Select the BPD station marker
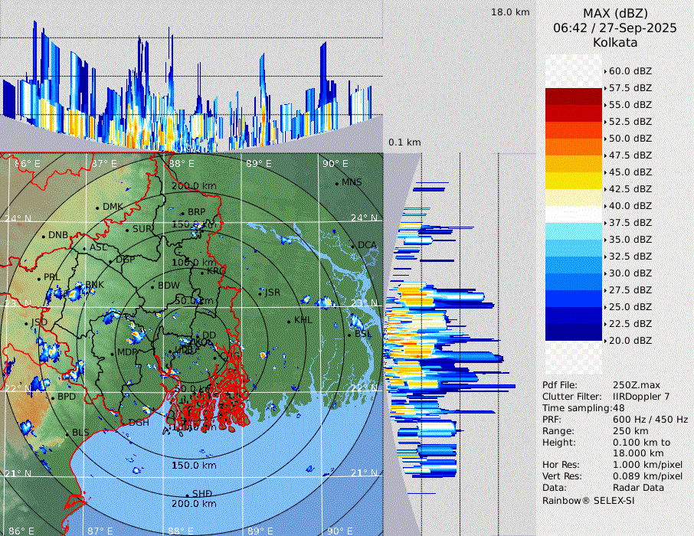This screenshot has height=536, width=694. [x=52, y=397]
